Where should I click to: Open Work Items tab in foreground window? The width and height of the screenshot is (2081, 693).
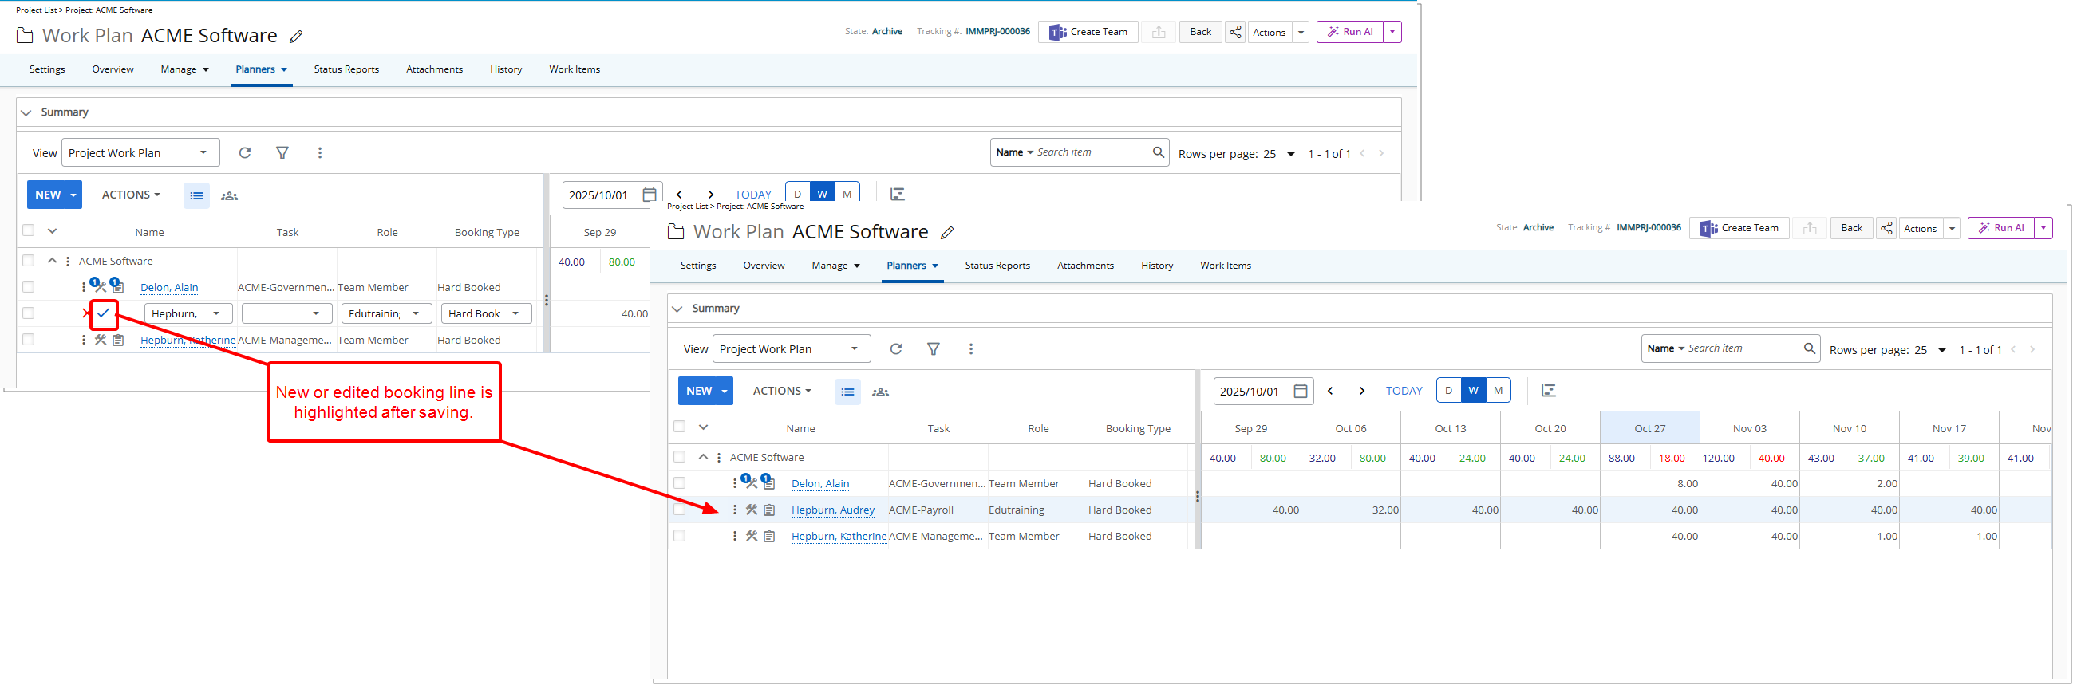[x=1225, y=266]
